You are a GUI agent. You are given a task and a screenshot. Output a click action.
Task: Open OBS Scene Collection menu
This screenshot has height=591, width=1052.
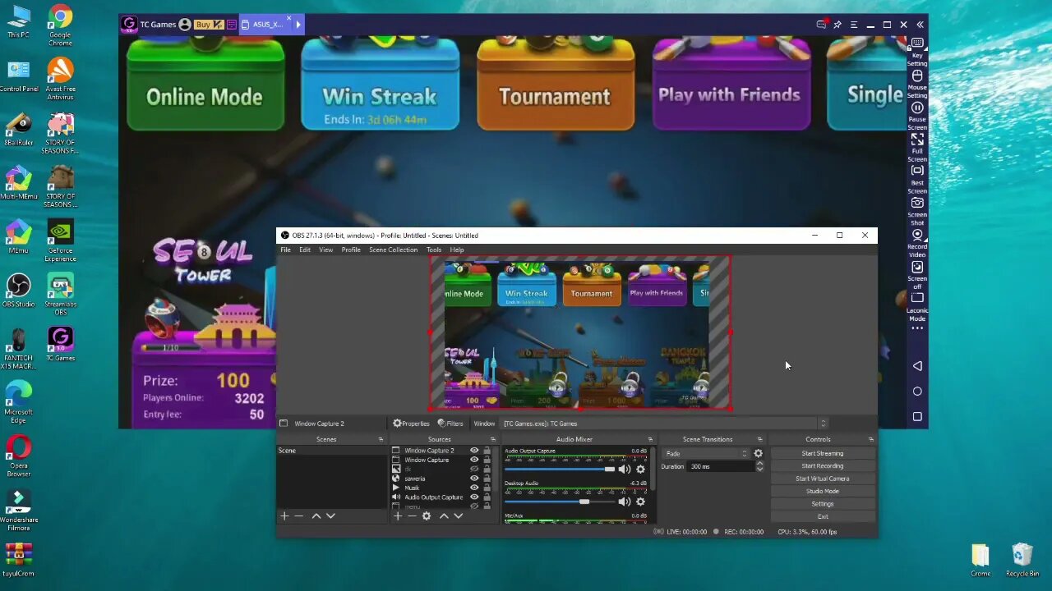coord(393,250)
